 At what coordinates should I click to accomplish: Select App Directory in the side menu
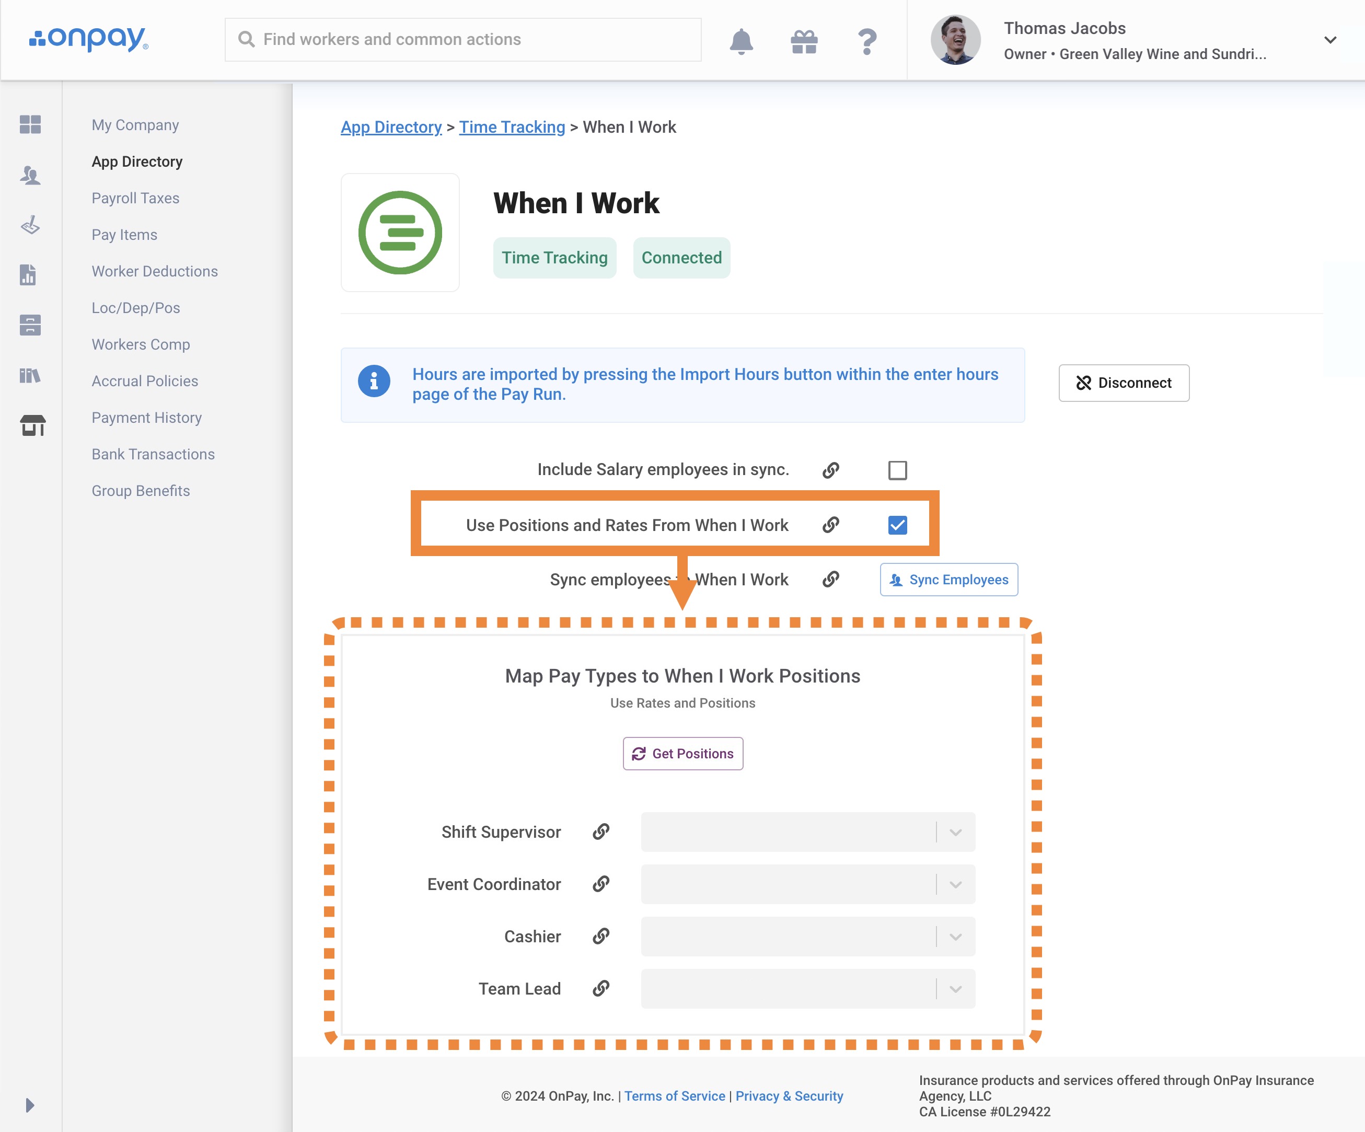point(137,161)
